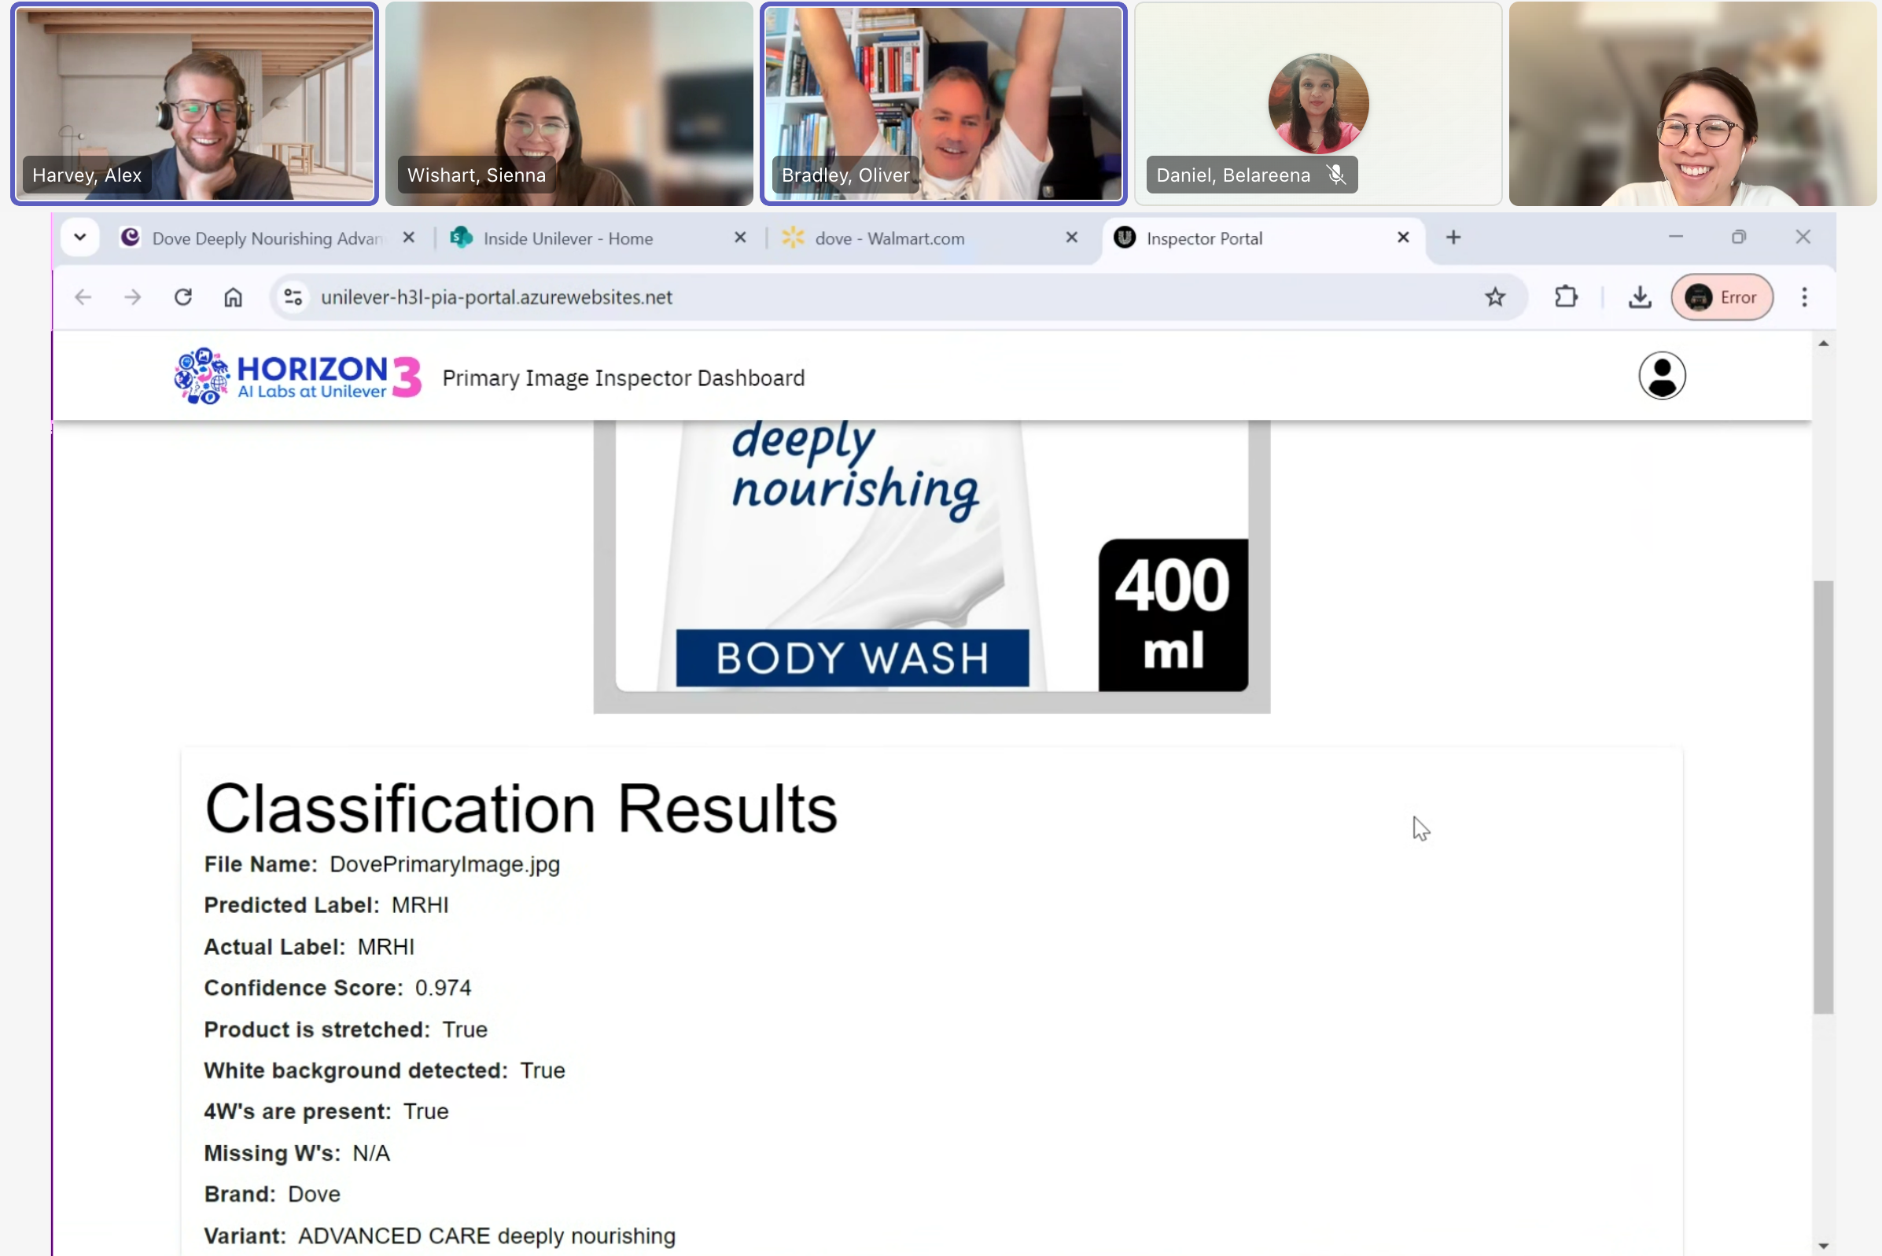Image resolution: width=1882 pixels, height=1256 pixels.
Task: Click the Confidence Score value 0.974
Action: click(x=443, y=988)
